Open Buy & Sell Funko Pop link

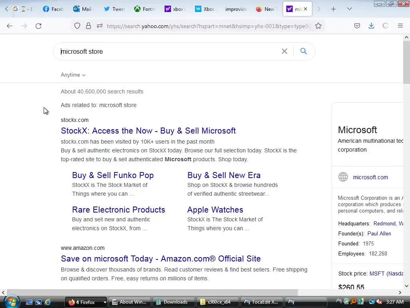click(113, 175)
